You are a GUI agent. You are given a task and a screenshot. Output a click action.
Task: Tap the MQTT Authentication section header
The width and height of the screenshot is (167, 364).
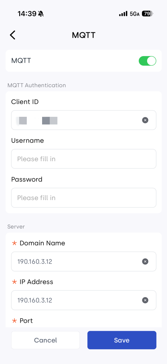37,85
